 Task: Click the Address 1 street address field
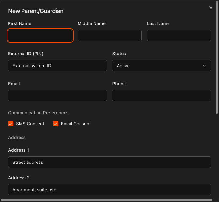point(109,162)
